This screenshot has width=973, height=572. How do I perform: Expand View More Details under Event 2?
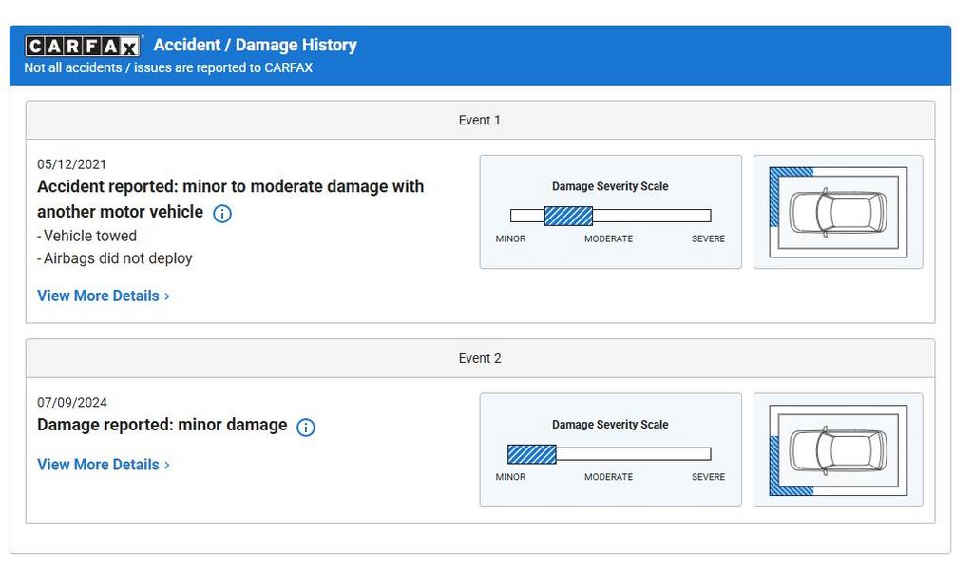pyautogui.click(x=103, y=465)
